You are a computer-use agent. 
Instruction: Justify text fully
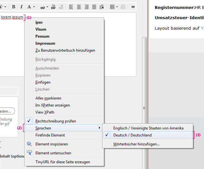point(94,7)
